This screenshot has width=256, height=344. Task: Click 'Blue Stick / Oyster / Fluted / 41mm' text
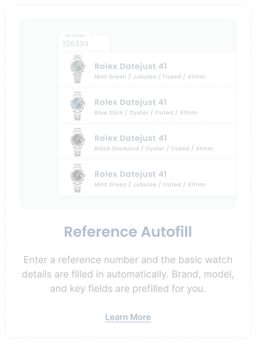point(146,113)
